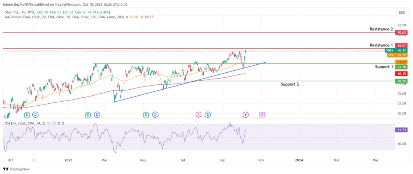This screenshot has width=413, height=174.
Task: Click the Nov time axis label
Action: point(261,160)
